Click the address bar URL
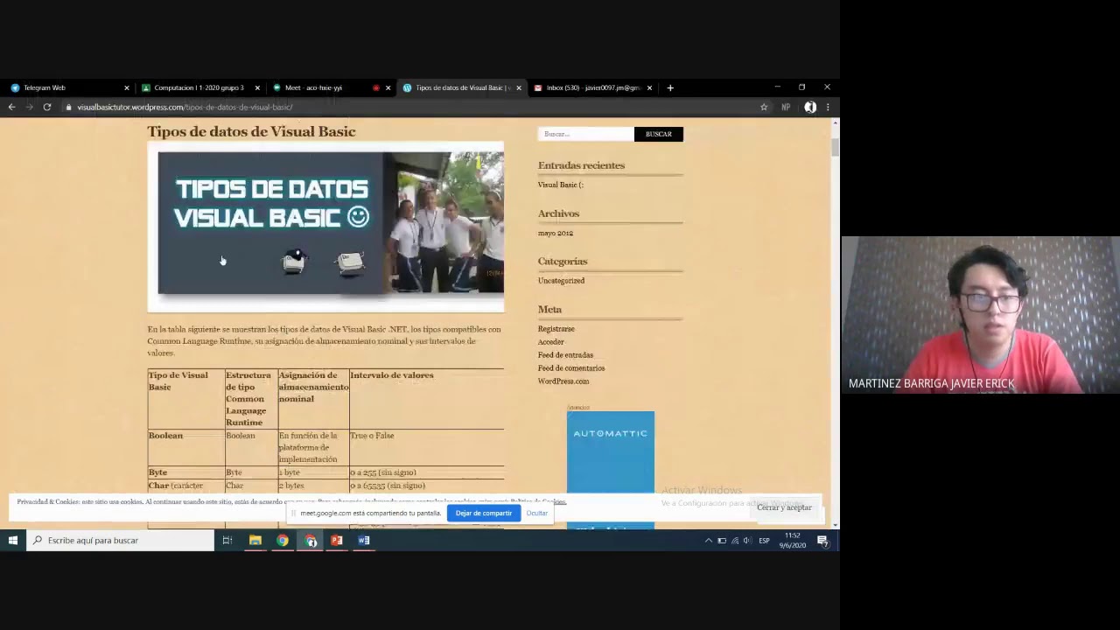The image size is (1120, 630). click(185, 107)
